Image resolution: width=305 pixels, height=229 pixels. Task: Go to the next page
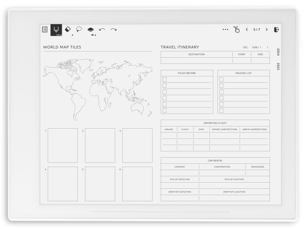tap(267, 30)
